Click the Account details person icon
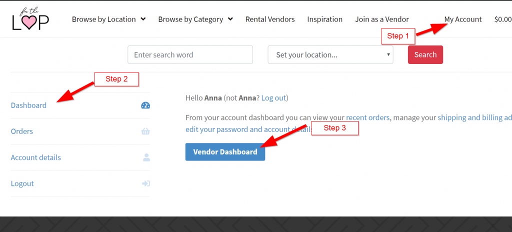This screenshot has height=232, width=512. tap(146, 157)
